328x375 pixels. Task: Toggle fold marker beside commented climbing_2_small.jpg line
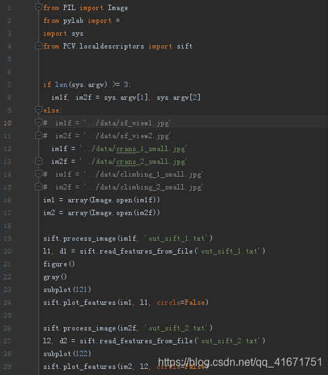pyautogui.click(x=38, y=187)
